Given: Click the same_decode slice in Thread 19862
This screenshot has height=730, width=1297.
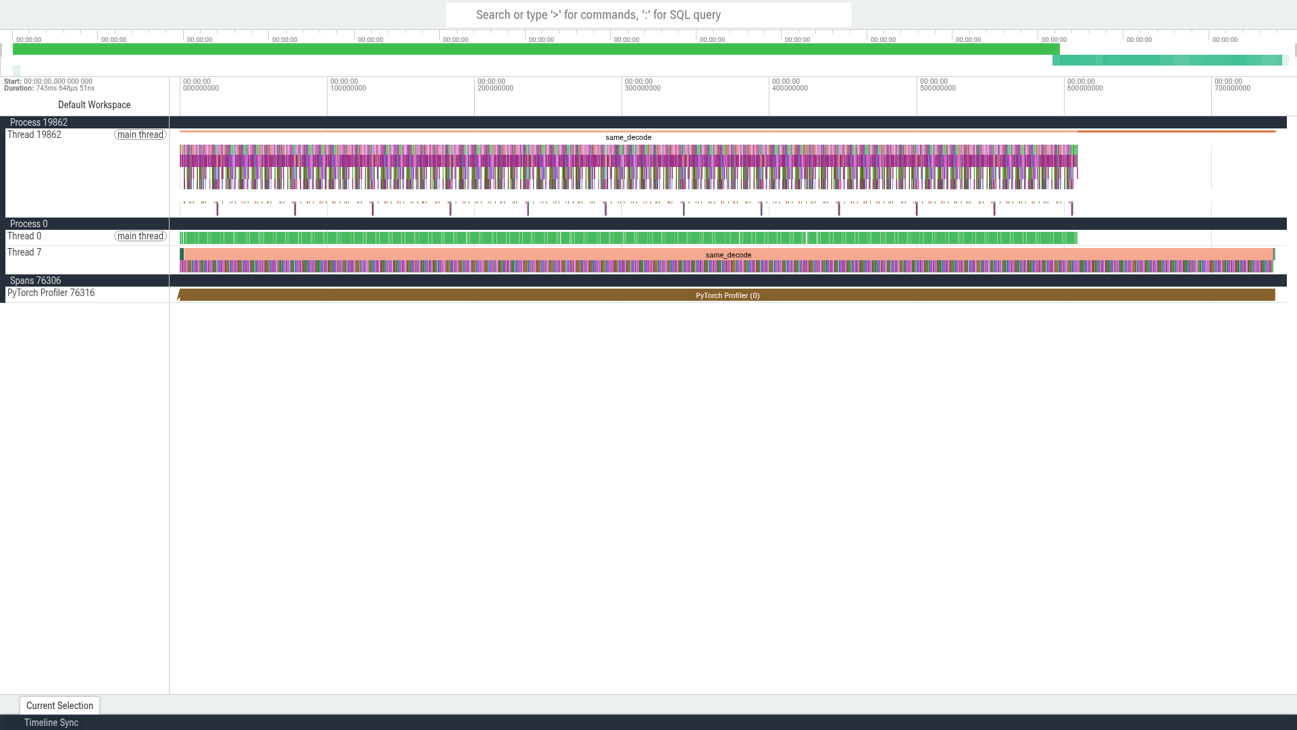Looking at the screenshot, I should click(x=628, y=137).
